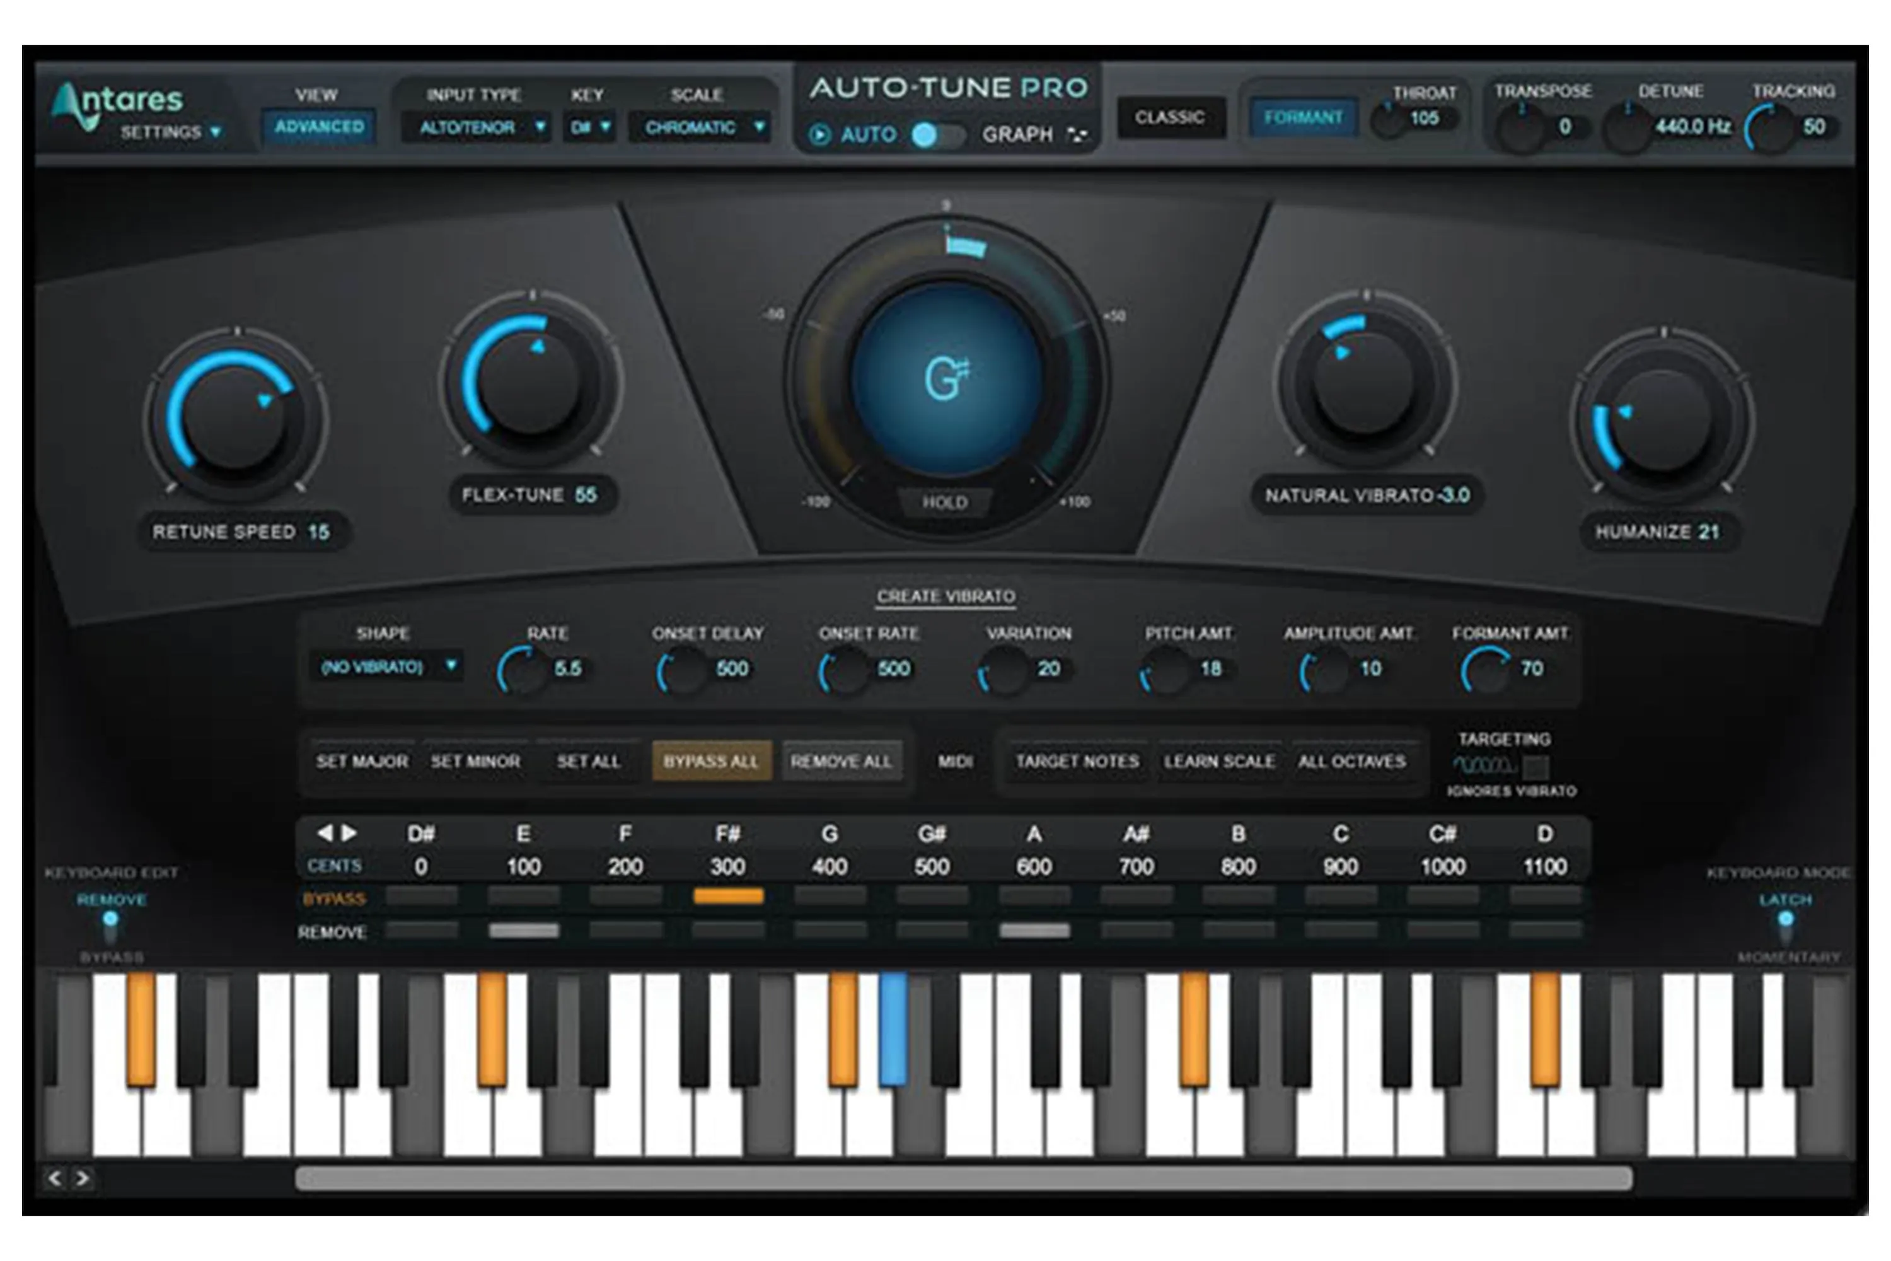Click the Flex-Tune value 55
The width and height of the screenshot is (1891, 1261).
point(586,496)
